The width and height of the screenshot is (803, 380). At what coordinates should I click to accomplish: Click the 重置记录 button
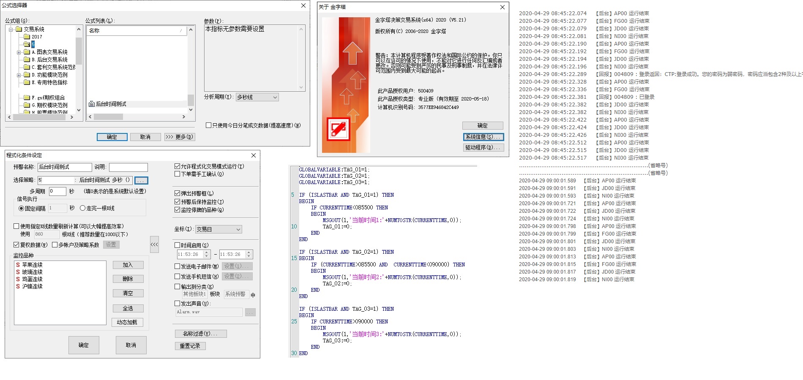pos(190,346)
